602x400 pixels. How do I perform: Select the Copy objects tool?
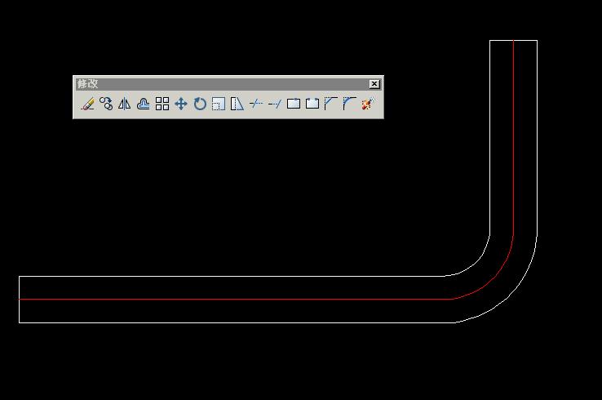pyautogui.click(x=106, y=104)
